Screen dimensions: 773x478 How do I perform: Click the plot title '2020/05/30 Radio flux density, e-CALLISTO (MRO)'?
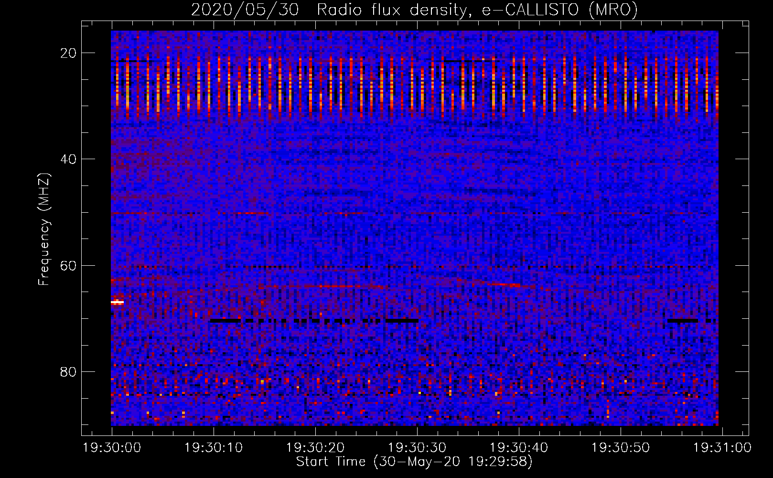[414, 10]
